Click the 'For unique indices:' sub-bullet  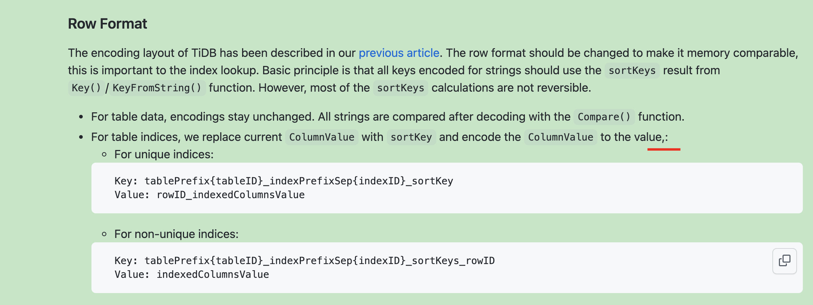tap(164, 154)
